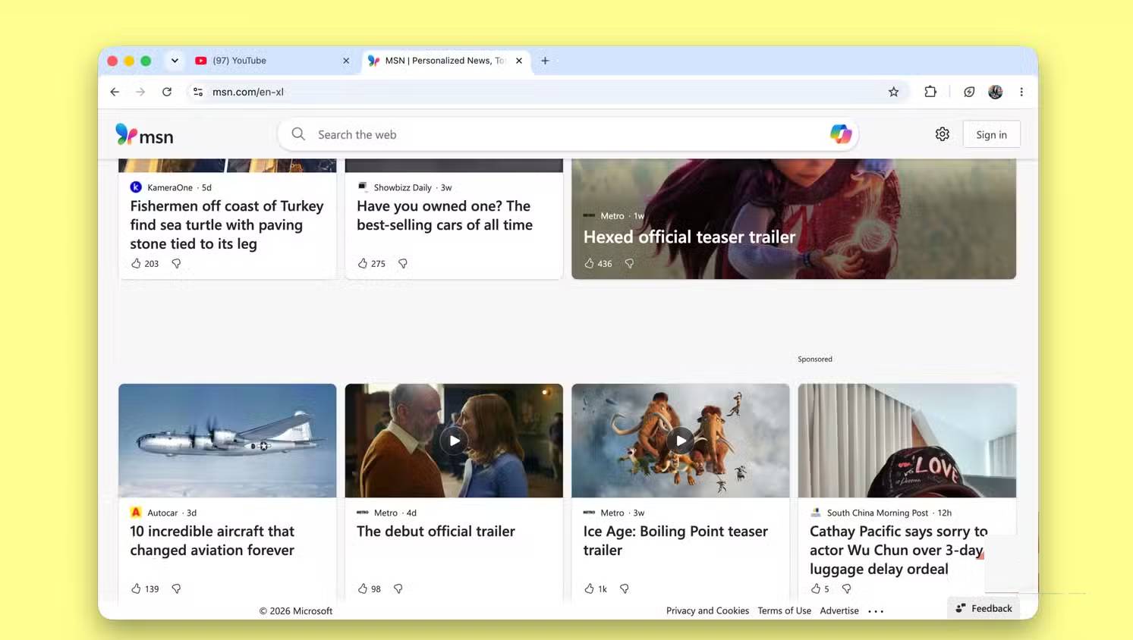
Task: Reload the MSN page
Action: tap(167, 92)
